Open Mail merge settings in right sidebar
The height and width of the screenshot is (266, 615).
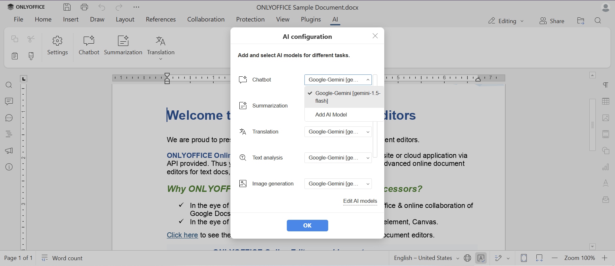tap(606, 200)
